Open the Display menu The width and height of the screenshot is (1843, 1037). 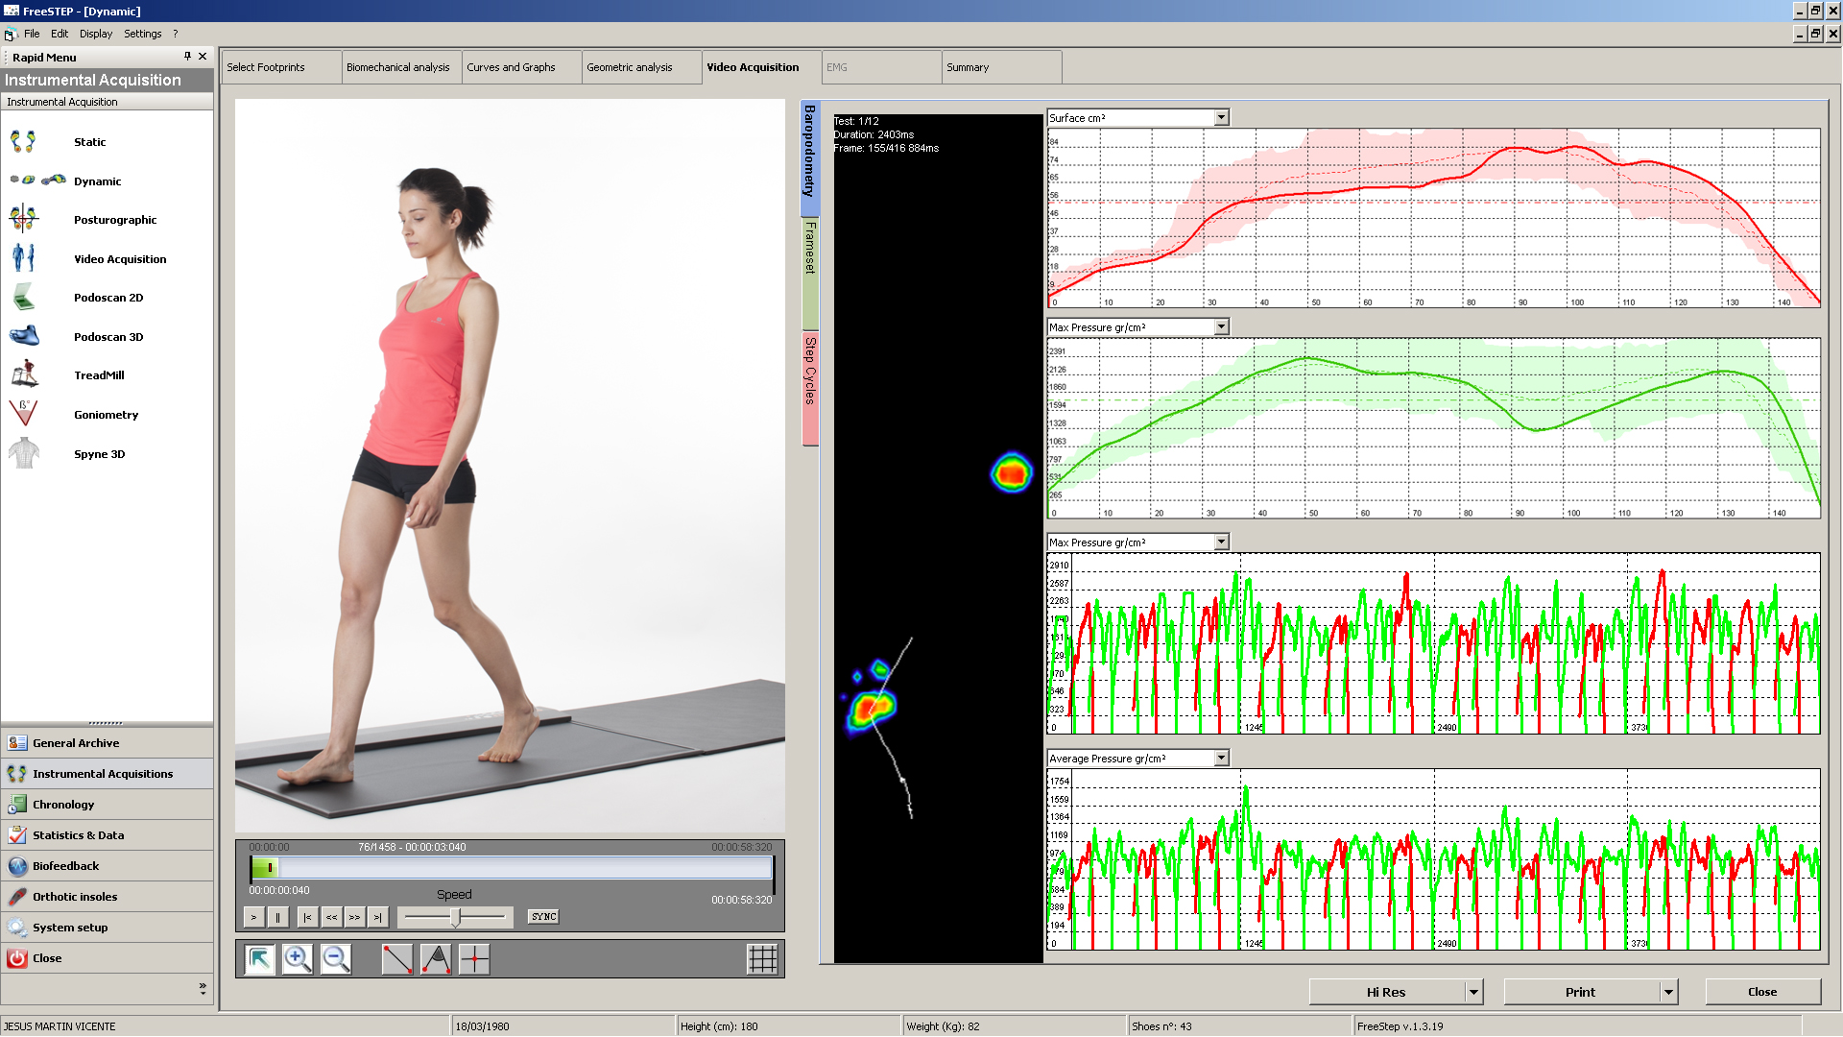pyautogui.click(x=95, y=34)
